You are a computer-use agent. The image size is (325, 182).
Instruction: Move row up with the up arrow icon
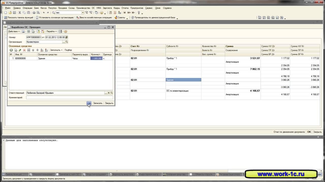33,50
